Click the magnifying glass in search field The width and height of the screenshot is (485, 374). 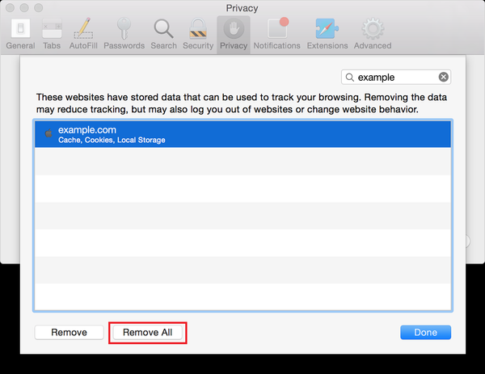tap(350, 78)
